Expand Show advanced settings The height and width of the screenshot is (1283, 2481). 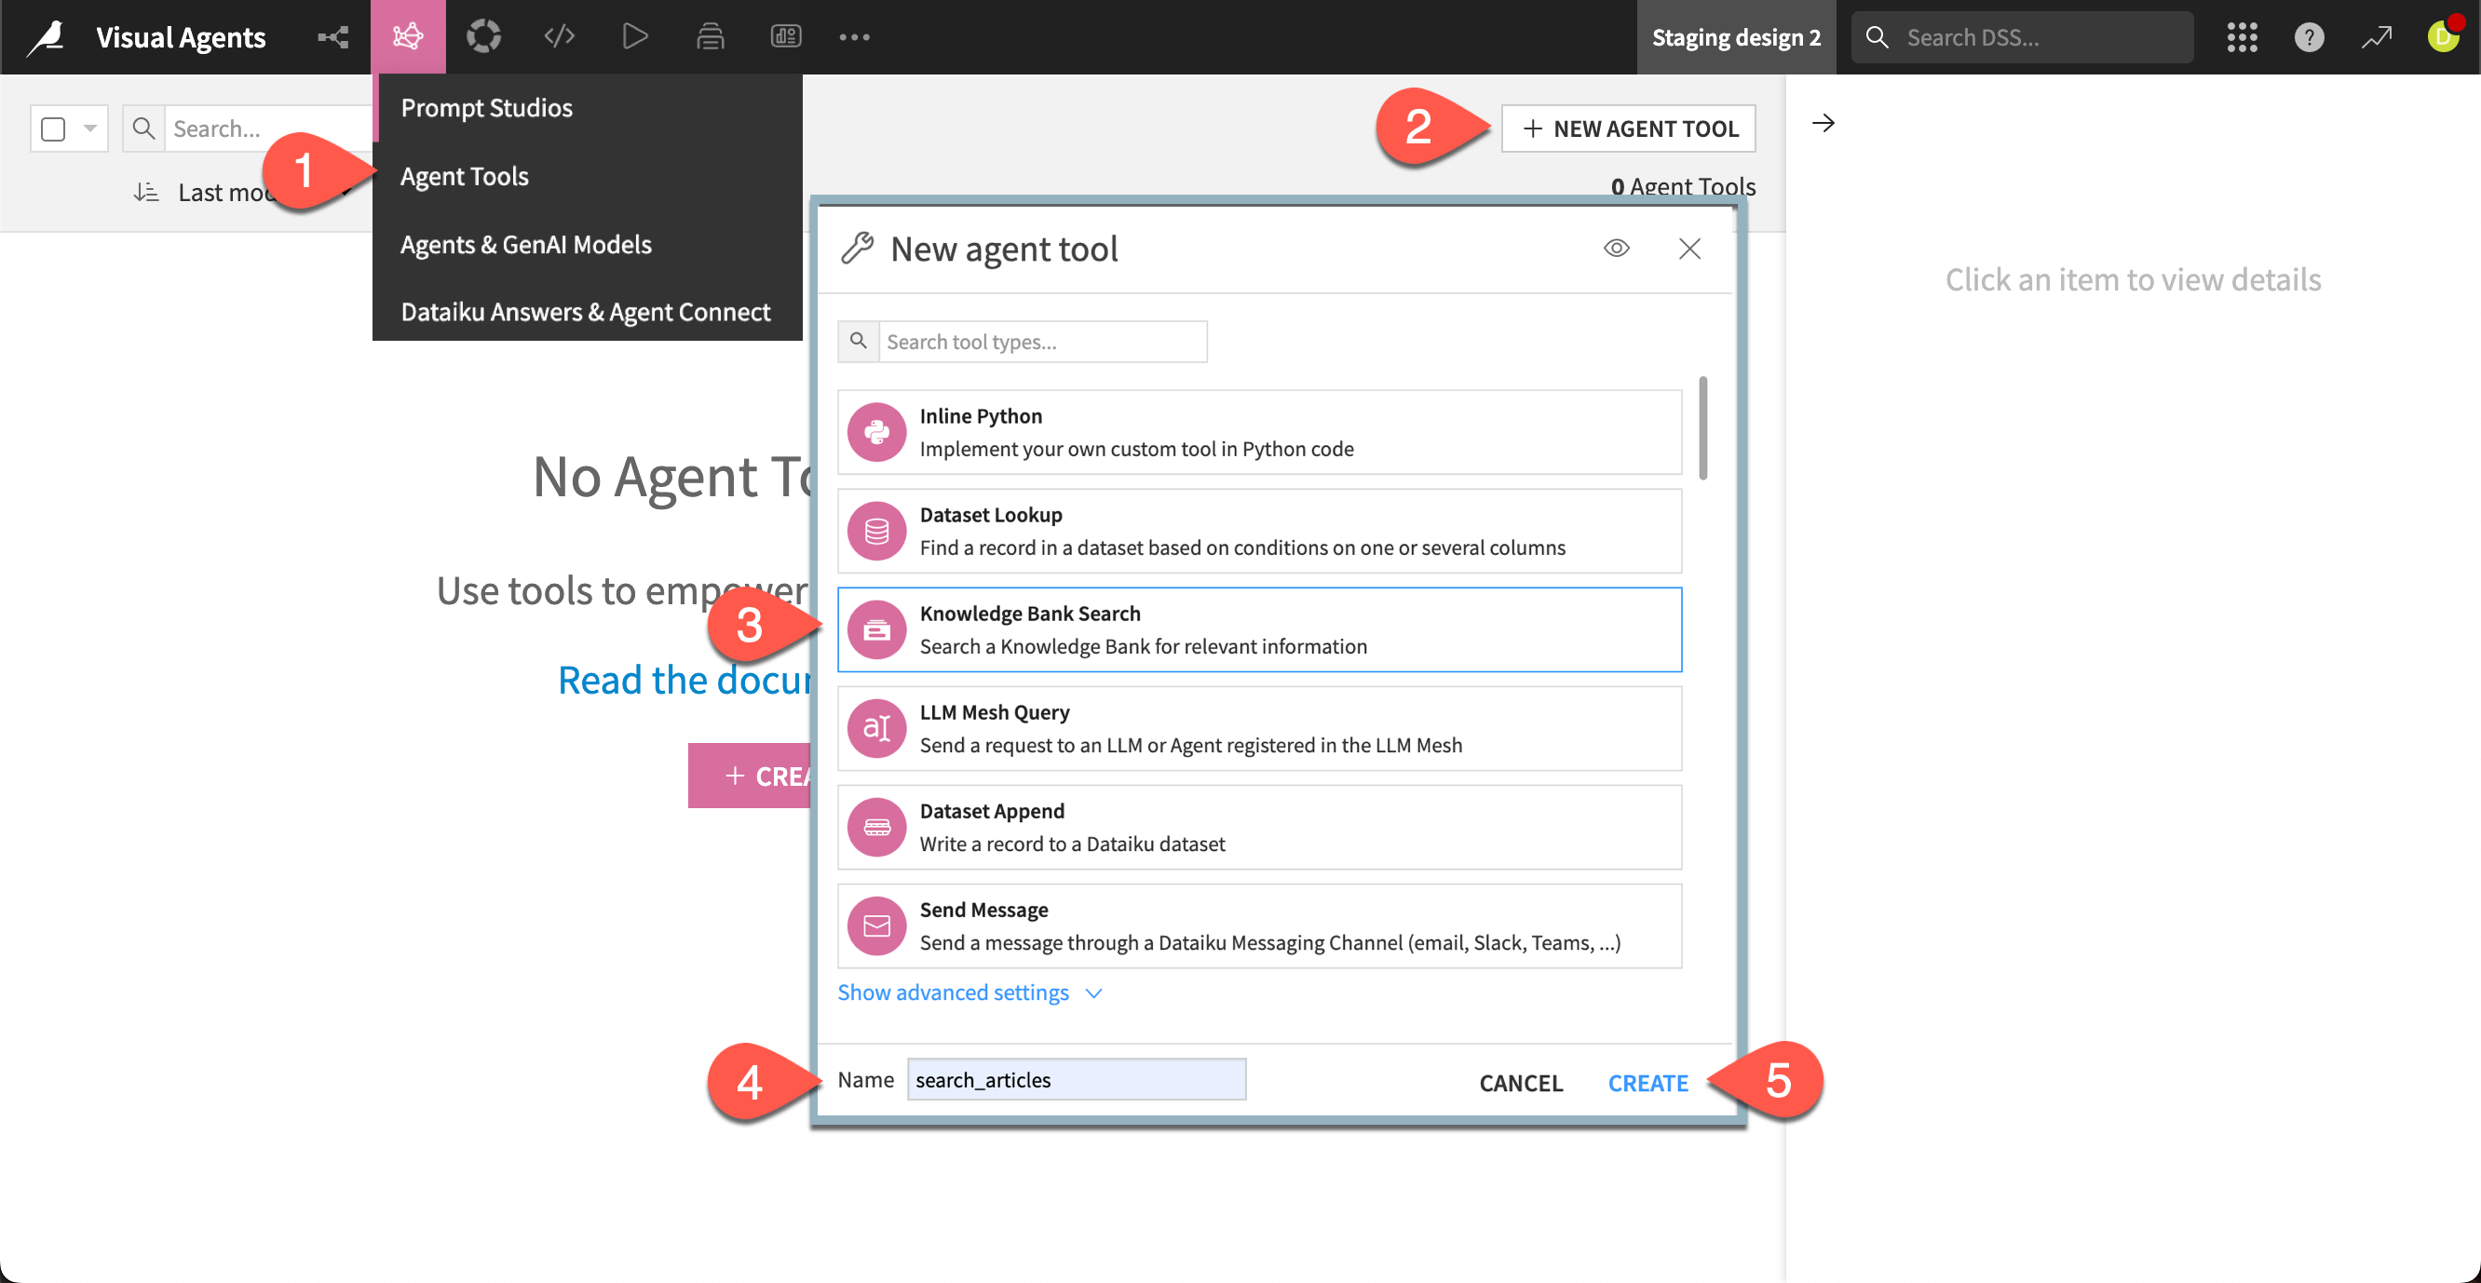[x=969, y=993]
